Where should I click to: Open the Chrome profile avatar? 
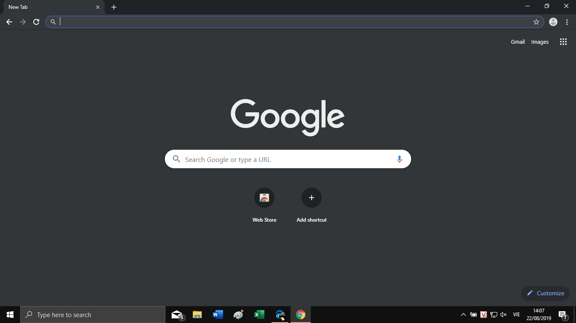(553, 22)
